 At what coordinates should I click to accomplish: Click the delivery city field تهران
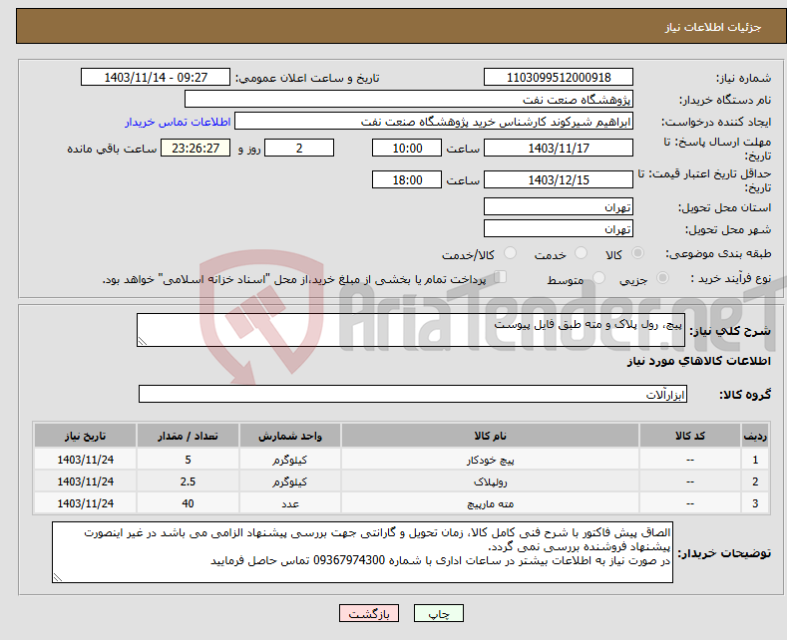(559, 228)
